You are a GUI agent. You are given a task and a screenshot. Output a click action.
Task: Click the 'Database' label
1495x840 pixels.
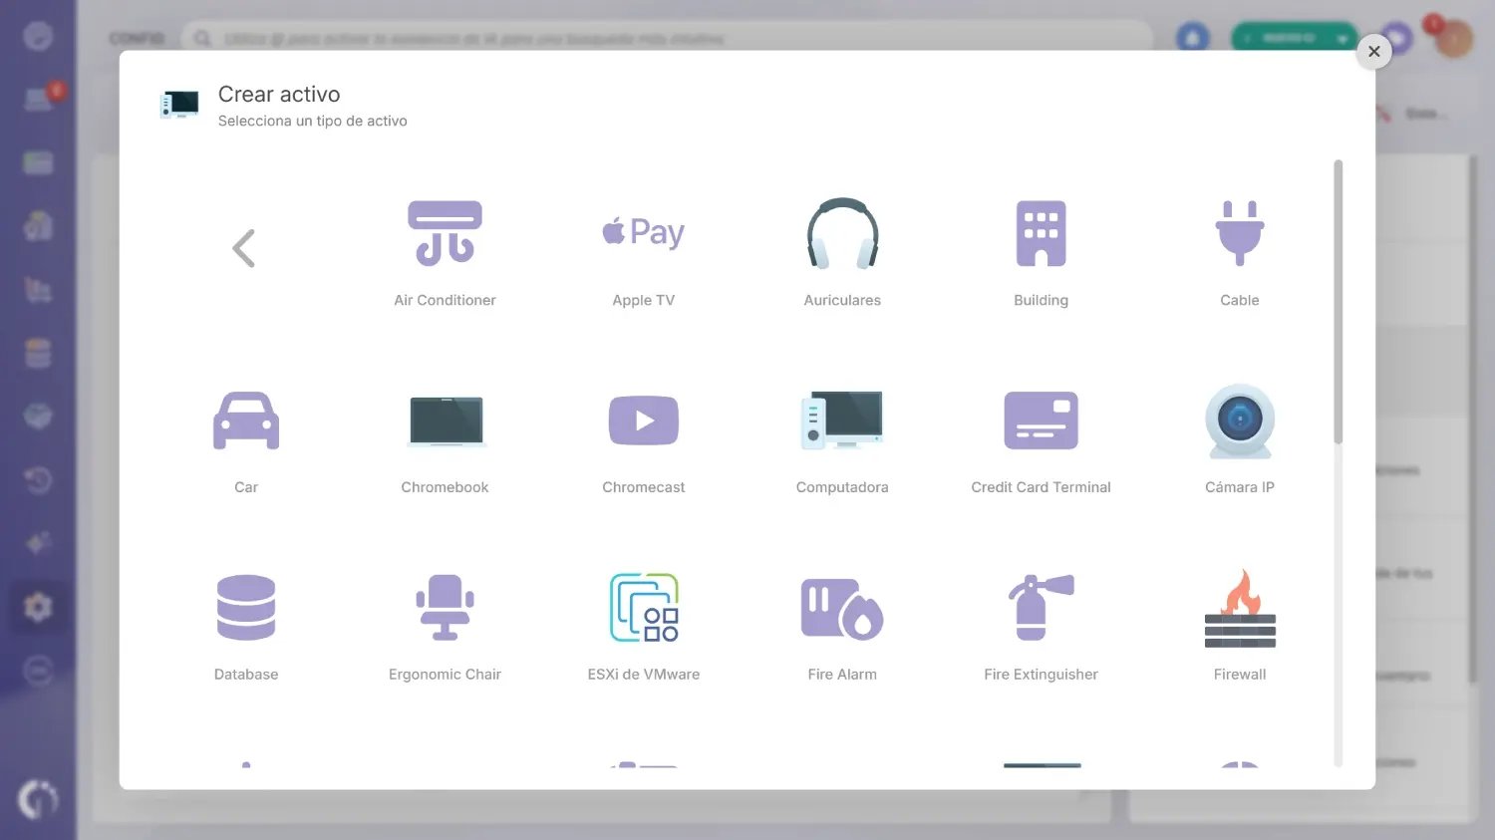(246, 675)
